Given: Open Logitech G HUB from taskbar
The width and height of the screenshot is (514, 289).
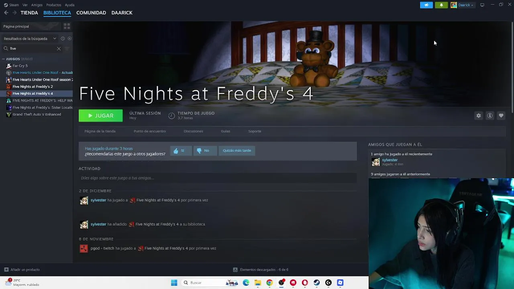Looking at the screenshot, I should tap(328, 283).
